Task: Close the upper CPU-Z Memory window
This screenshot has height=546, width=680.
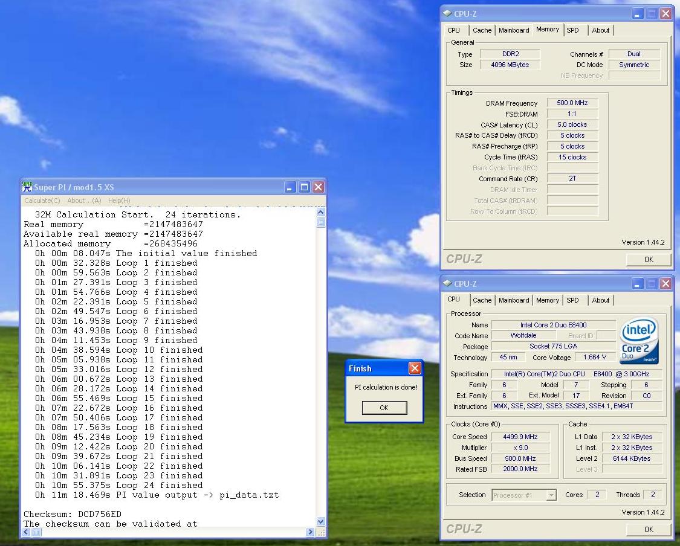Action: tap(665, 14)
